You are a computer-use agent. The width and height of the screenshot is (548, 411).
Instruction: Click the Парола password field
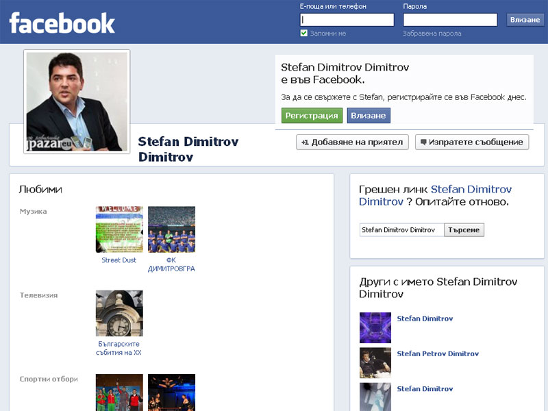pyautogui.click(x=450, y=20)
